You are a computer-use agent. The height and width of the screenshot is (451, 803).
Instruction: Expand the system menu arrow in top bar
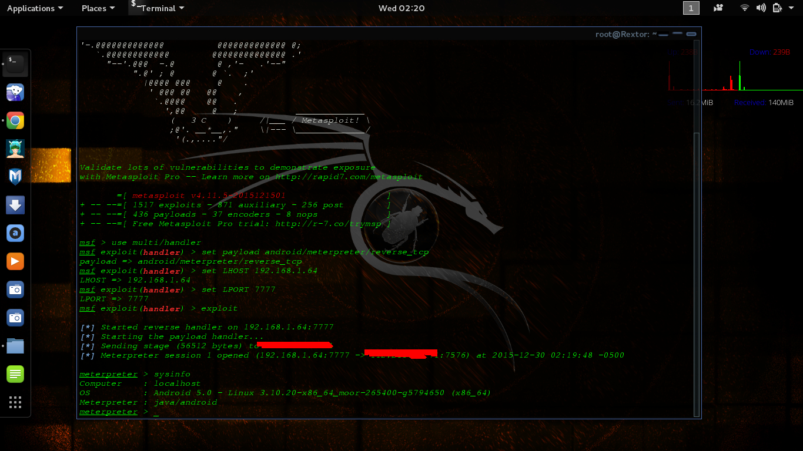(792, 8)
